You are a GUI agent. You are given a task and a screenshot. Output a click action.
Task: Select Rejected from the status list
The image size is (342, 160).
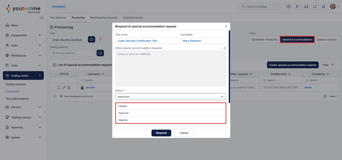click(x=123, y=120)
